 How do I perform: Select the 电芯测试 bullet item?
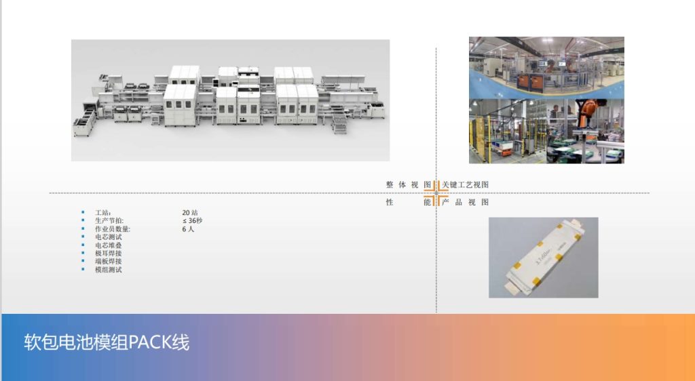tap(108, 237)
